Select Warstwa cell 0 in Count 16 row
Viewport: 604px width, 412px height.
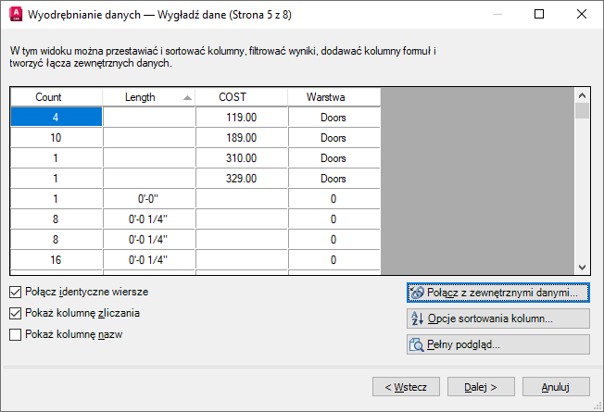click(334, 260)
